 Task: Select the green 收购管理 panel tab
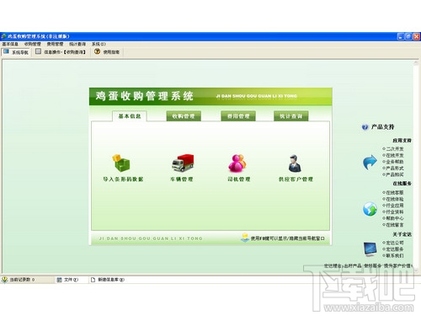click(x=184, y=116)
